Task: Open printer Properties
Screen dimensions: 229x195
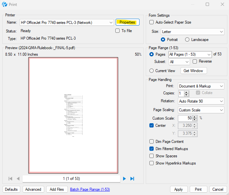Action: (x=127, y=22)
